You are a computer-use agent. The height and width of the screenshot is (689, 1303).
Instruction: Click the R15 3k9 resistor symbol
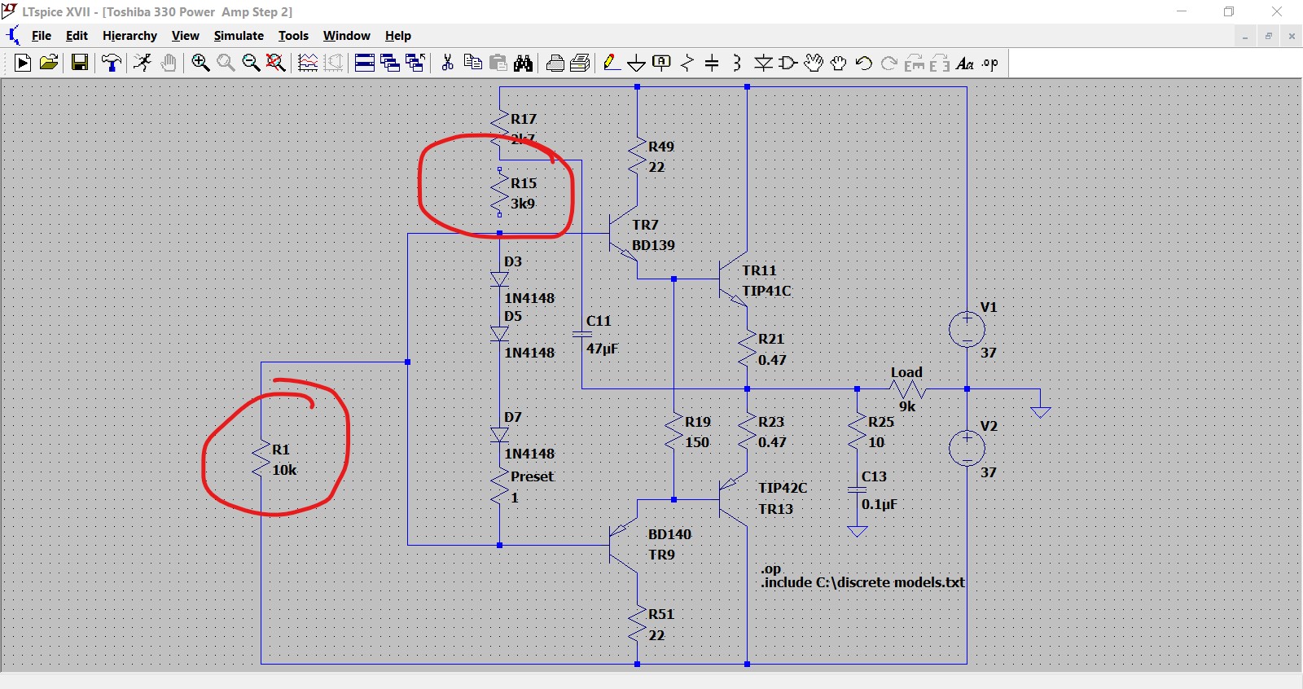click(499, 193)
